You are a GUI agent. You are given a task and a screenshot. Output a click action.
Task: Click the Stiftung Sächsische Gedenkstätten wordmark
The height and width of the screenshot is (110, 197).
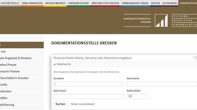184,20
